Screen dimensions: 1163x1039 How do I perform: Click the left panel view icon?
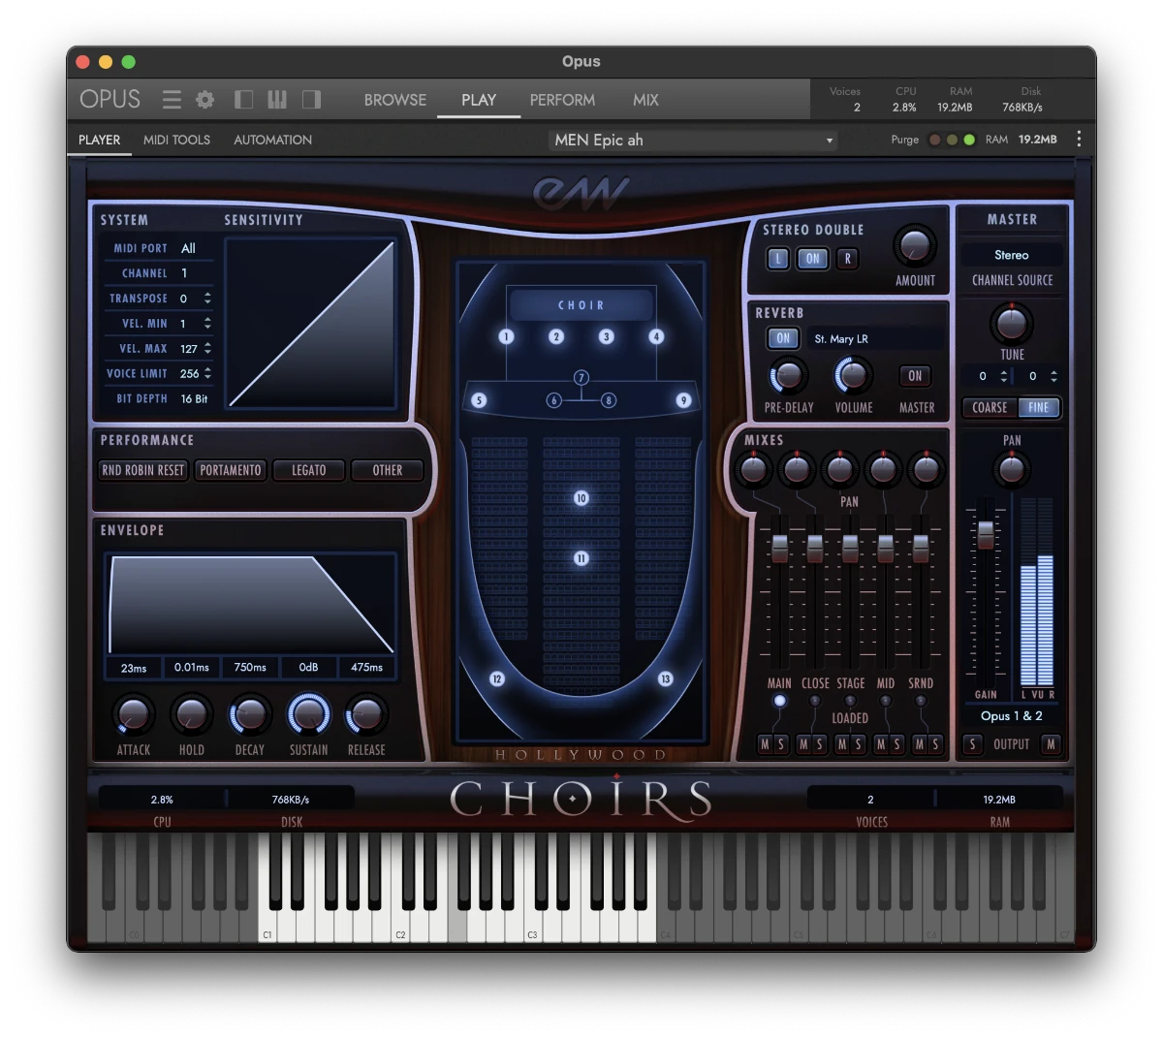coord(243,99)
